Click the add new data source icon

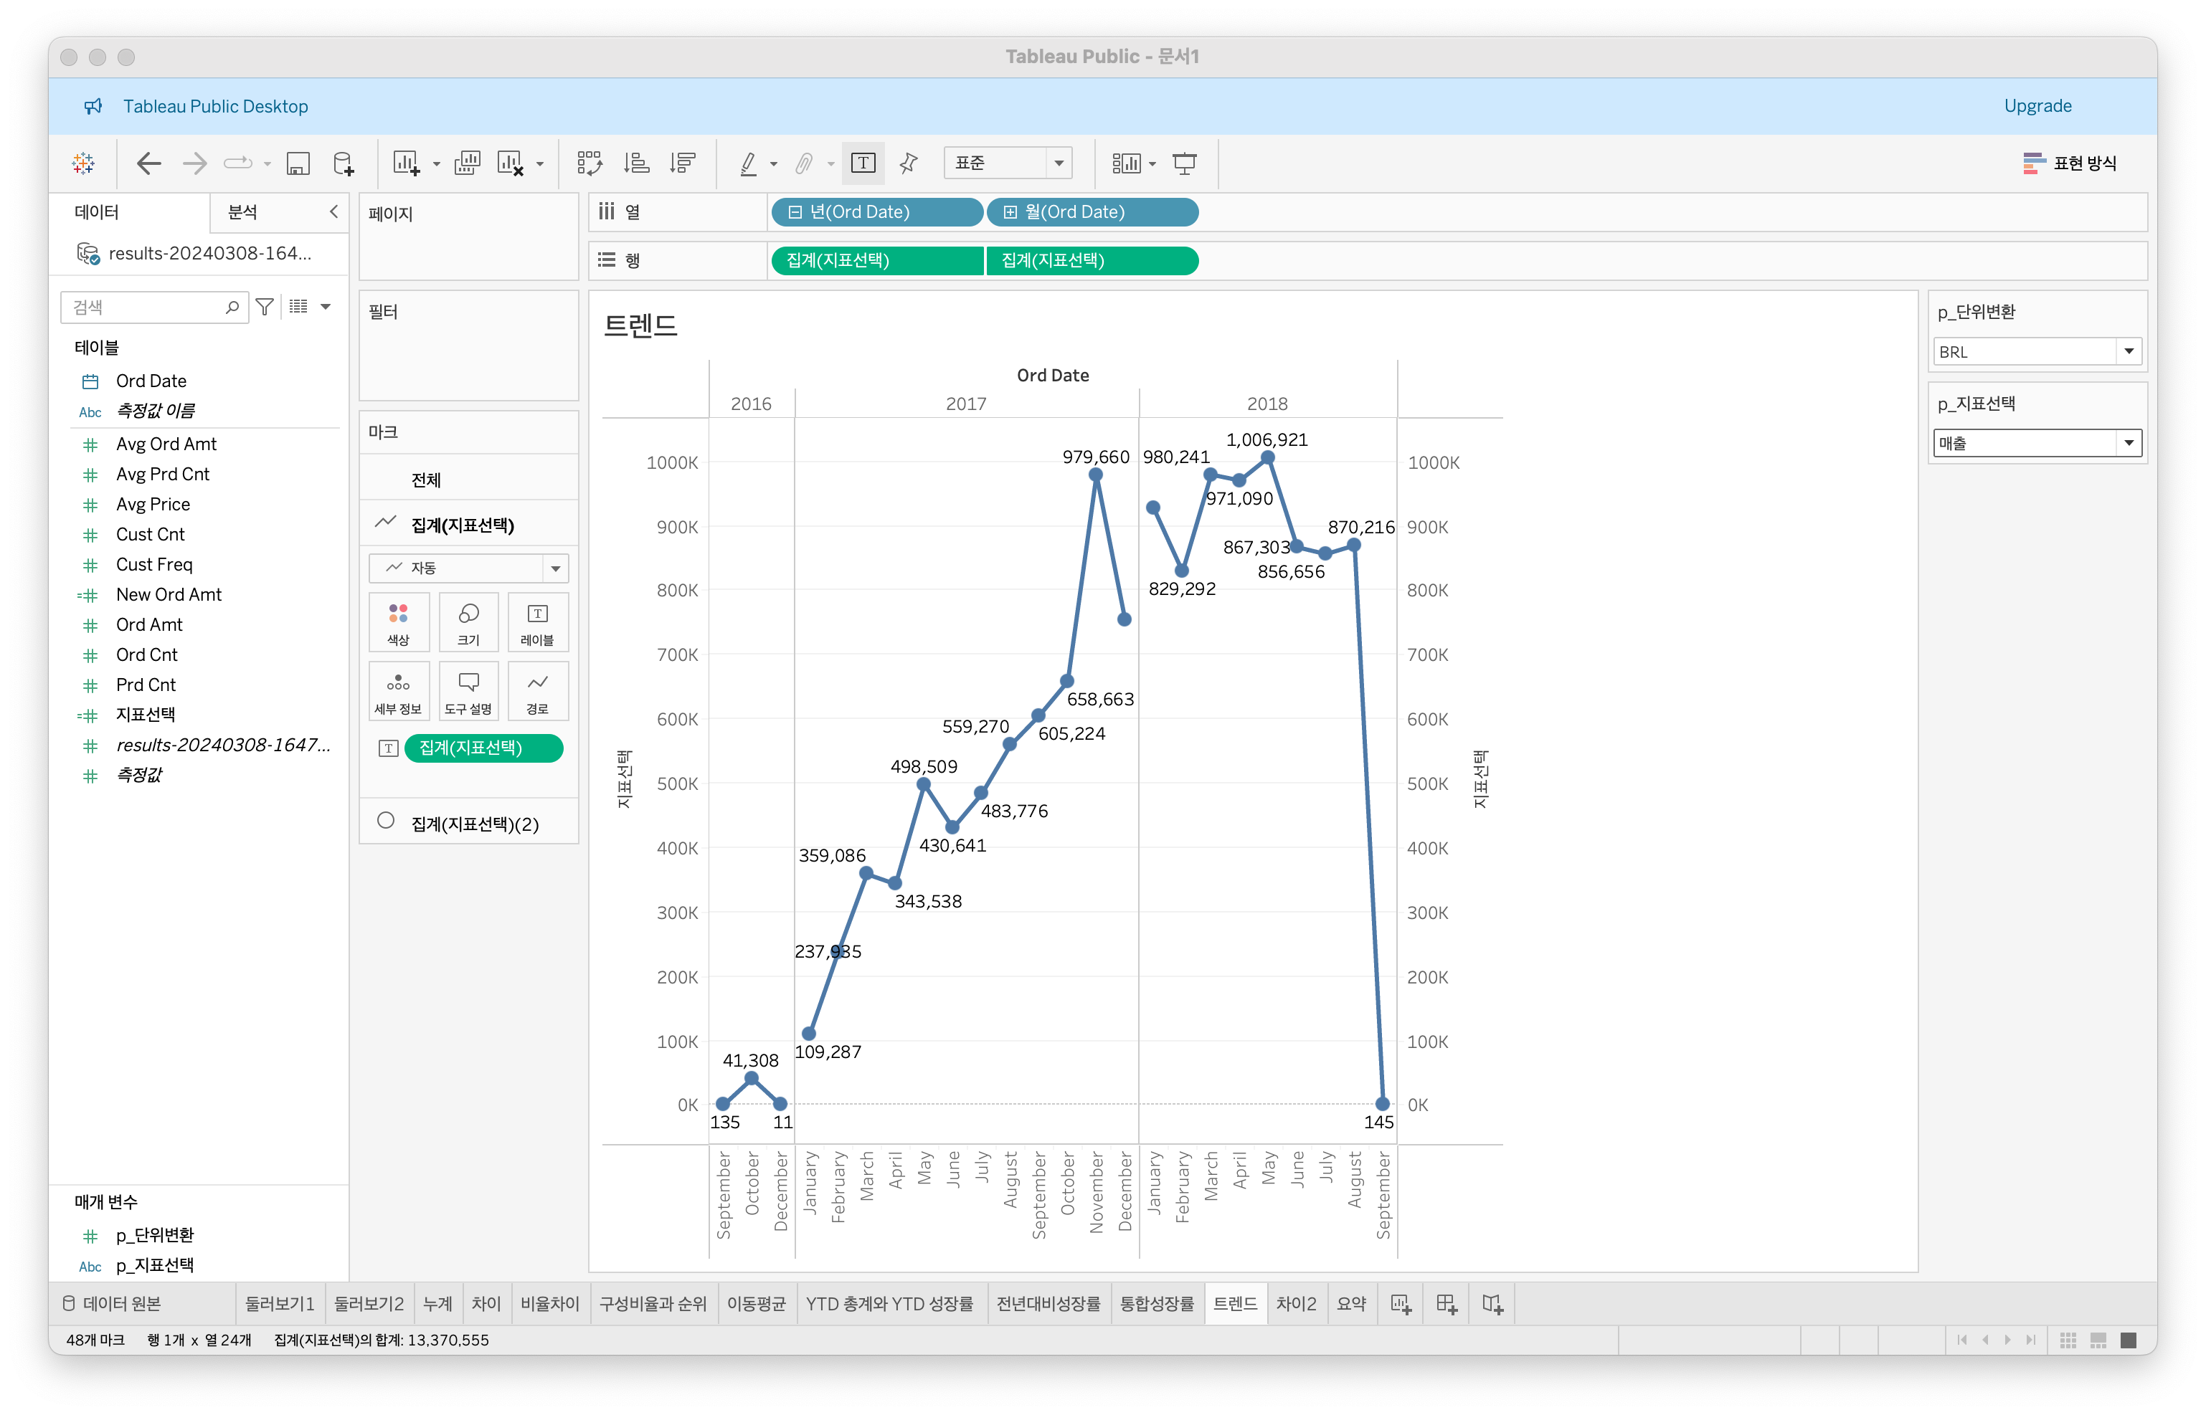(x=343, y=163)
